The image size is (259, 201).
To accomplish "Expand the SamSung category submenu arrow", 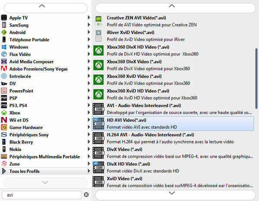I will point(89,25).
